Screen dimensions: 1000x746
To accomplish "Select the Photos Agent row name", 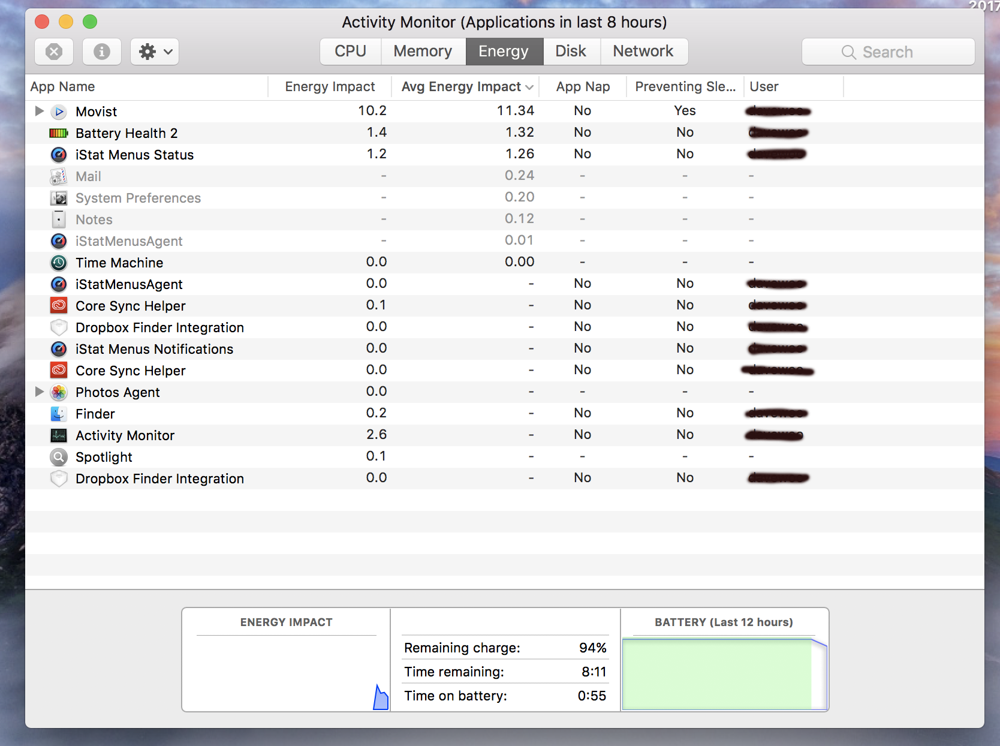I will [118, 392].
